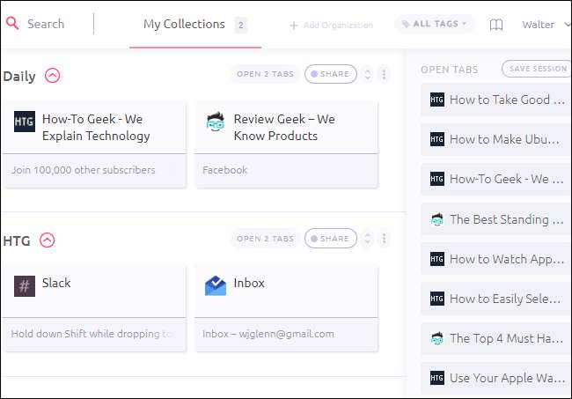This screenshot has width=572, height=399.
Task: Open 'The Best Standing ...' open tab
Action: tap(496, 219)
